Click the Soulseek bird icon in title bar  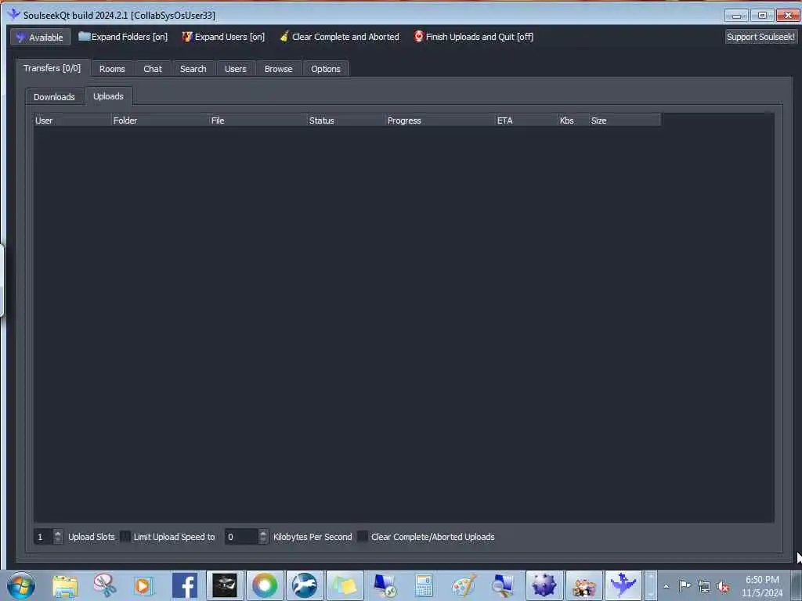tap(14, 14)
